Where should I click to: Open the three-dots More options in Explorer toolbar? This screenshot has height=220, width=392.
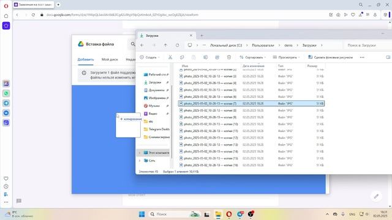[x=362, y=57]
